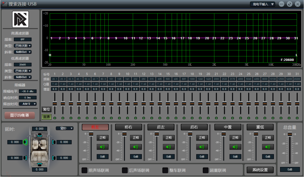The width and height of the screenshot is (304, 177).
Task: Select the 前左 channel tab
Action: tap(95, 127)
